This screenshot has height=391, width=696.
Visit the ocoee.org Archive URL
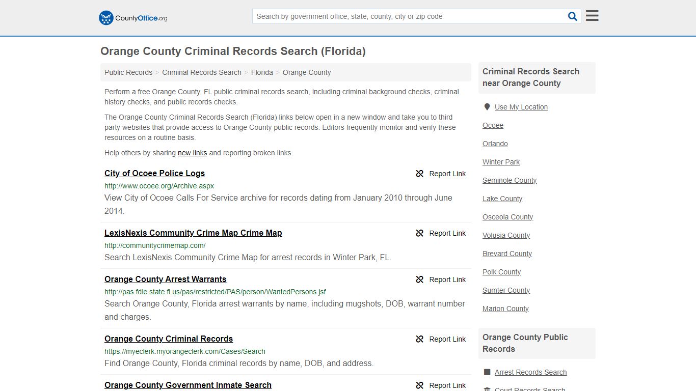tap(159, 186)
